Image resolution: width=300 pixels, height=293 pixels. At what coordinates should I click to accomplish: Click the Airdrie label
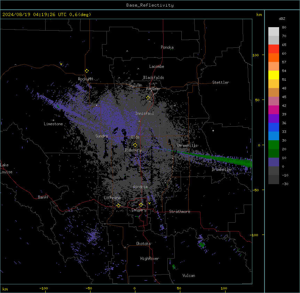tap(140, 187)
